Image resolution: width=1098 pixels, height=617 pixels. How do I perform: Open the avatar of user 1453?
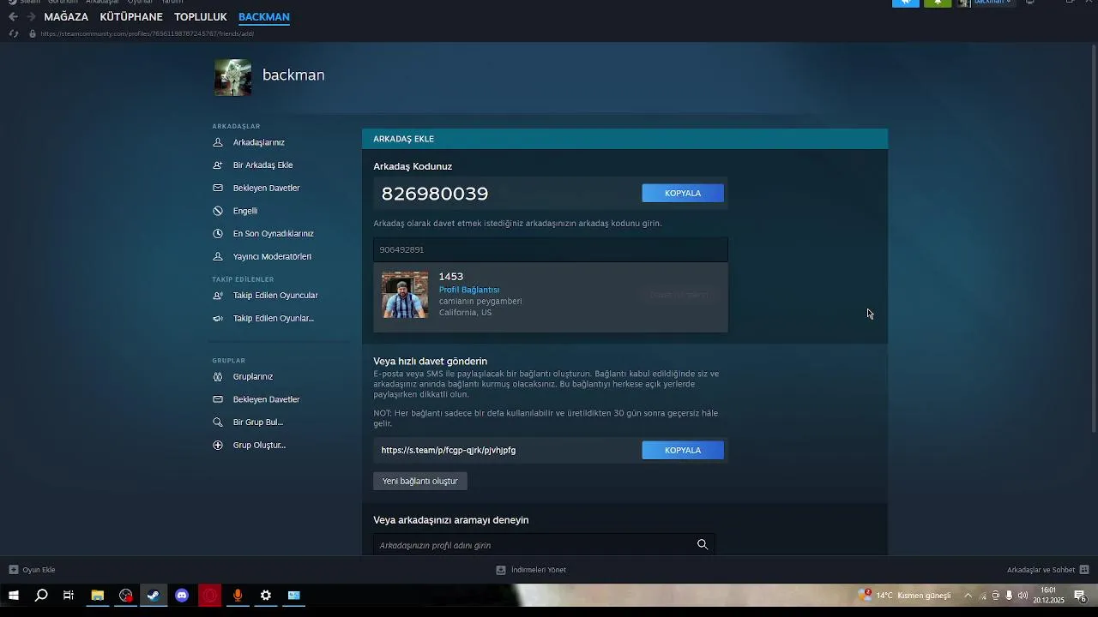tap(405, 295)
